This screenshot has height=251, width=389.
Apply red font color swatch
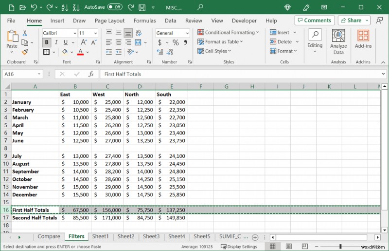(80, 52)
